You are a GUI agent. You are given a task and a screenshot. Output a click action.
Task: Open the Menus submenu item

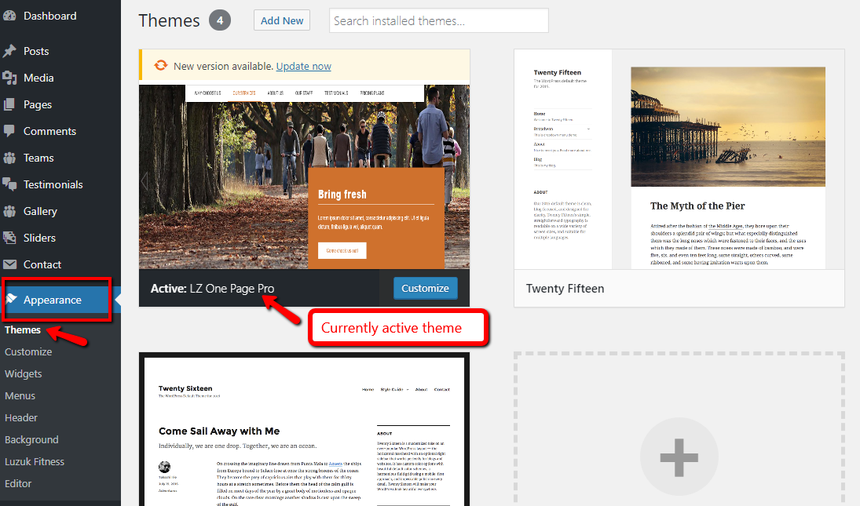(x=20, y=395)
